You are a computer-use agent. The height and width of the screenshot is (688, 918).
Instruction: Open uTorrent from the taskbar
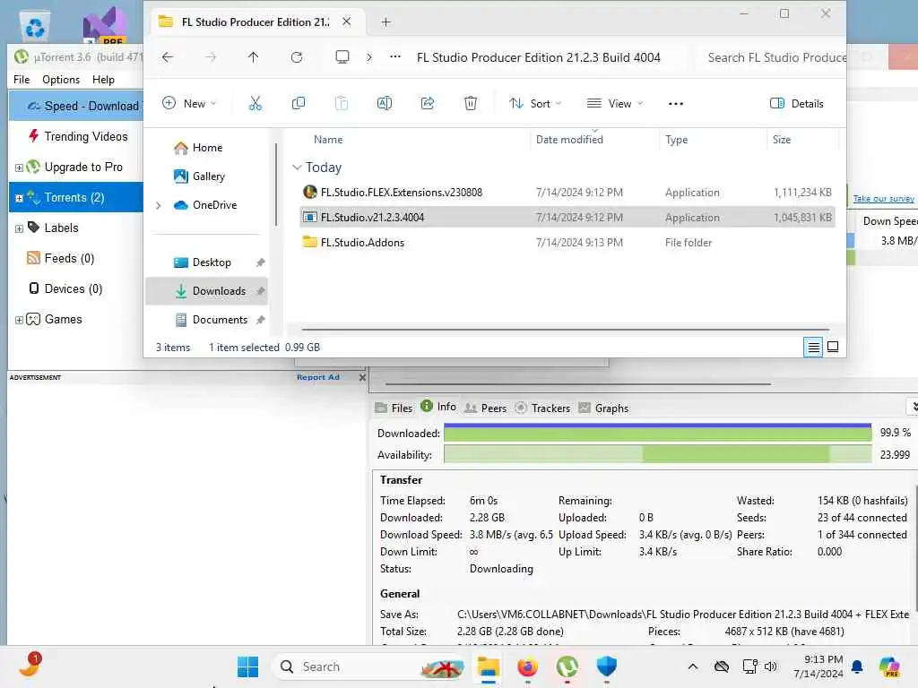(567, 666)
